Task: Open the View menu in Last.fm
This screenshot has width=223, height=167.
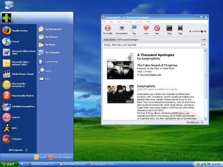Action: [x=111, y=22]
